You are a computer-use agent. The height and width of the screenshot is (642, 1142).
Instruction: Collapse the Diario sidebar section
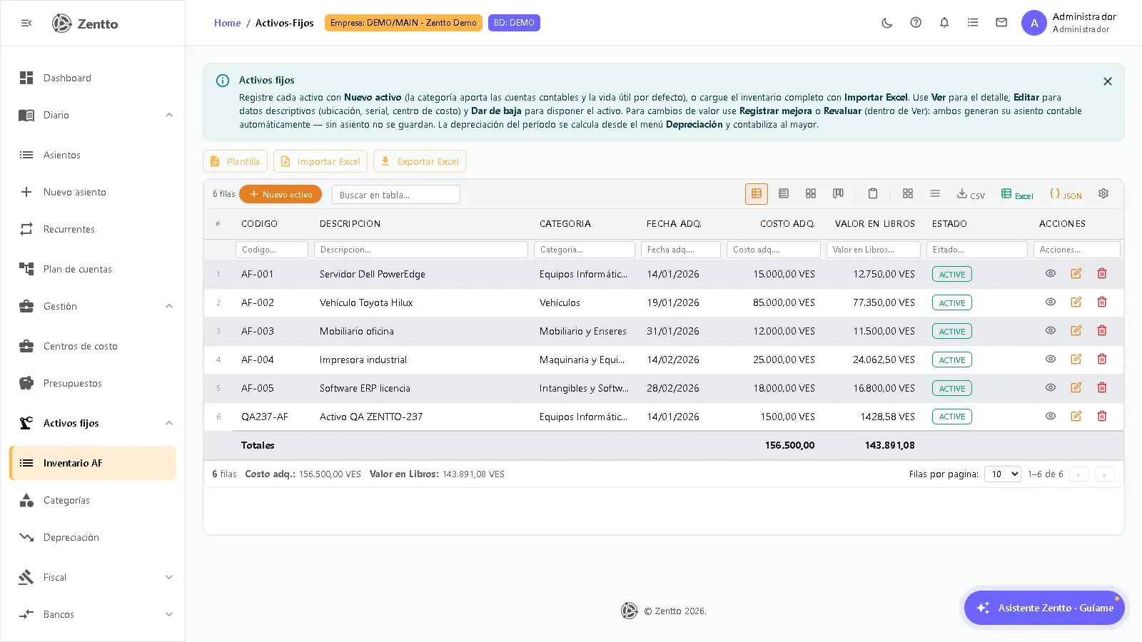(169, 115)
